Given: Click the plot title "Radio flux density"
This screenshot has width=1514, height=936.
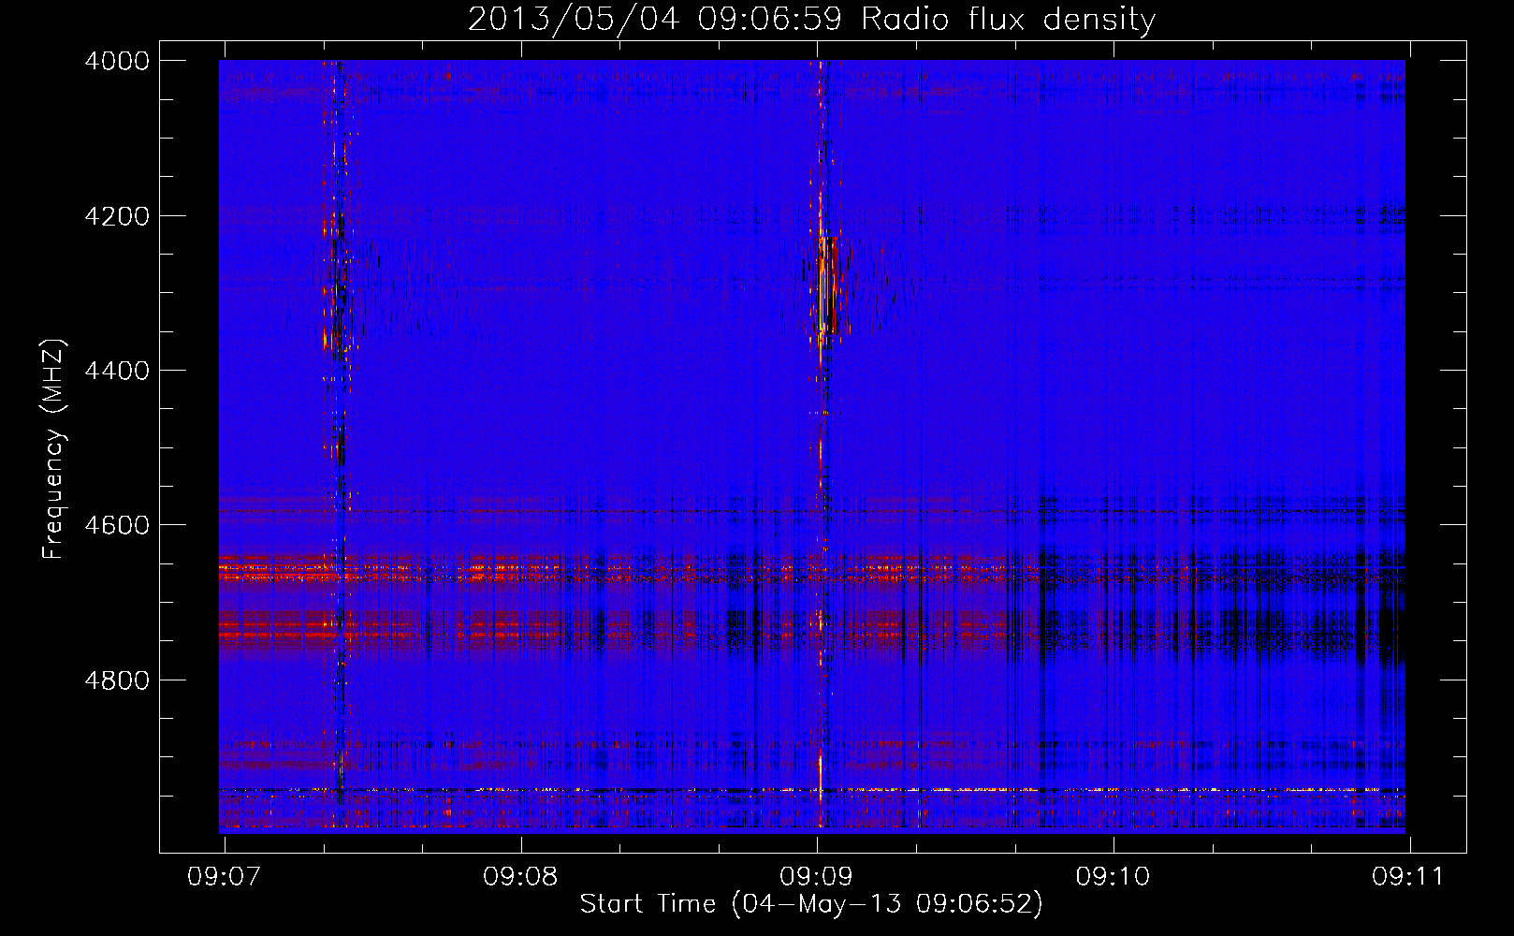Looking at the screenshot, I should pos(1008,20).
